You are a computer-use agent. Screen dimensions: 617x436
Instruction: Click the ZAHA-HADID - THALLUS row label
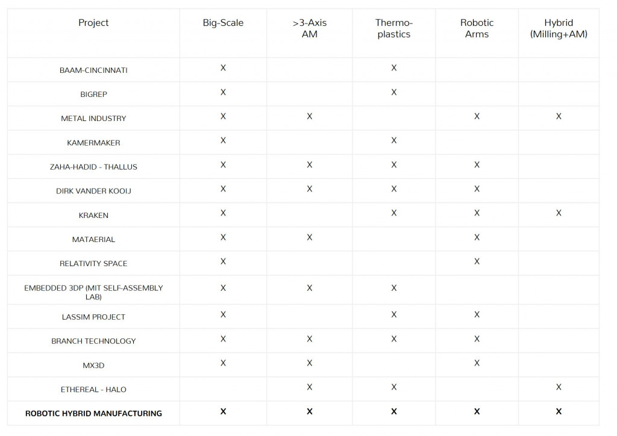pos(93,167)
